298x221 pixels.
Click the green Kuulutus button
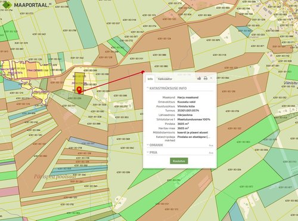[179, 161]
